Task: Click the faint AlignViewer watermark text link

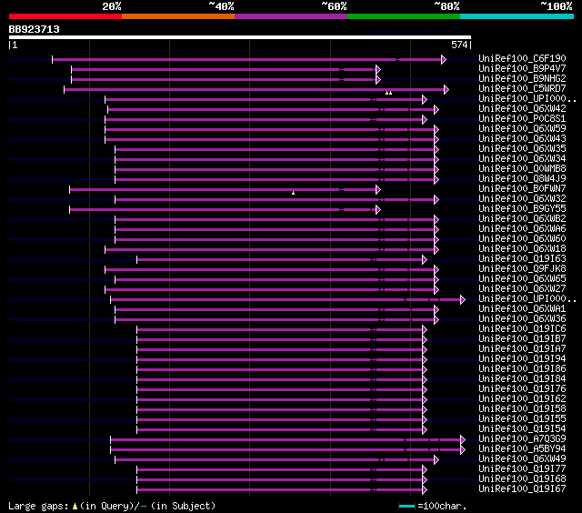Action: coord(417,31)
